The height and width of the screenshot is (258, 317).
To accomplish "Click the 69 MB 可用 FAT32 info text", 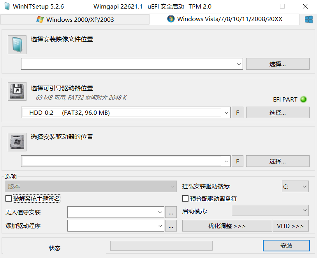I will (81, 98).
